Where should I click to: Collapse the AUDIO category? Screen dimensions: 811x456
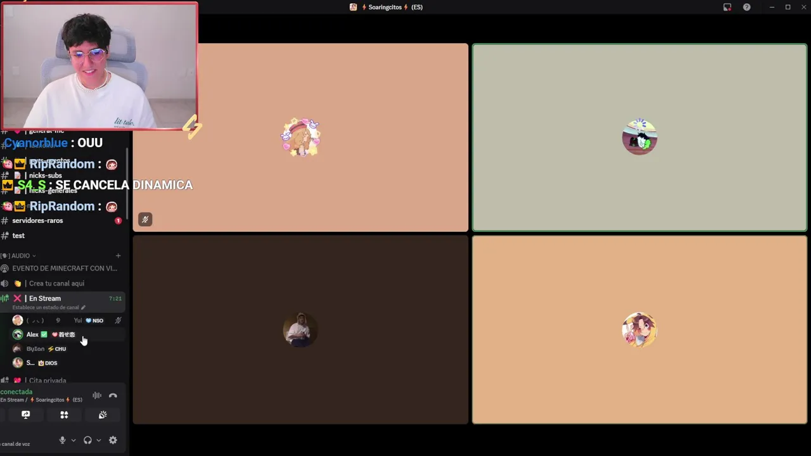click(19, 256)
